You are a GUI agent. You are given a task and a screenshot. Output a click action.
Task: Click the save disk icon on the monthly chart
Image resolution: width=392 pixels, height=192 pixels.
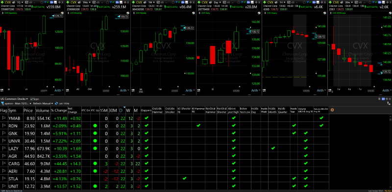tap(121, 2)
